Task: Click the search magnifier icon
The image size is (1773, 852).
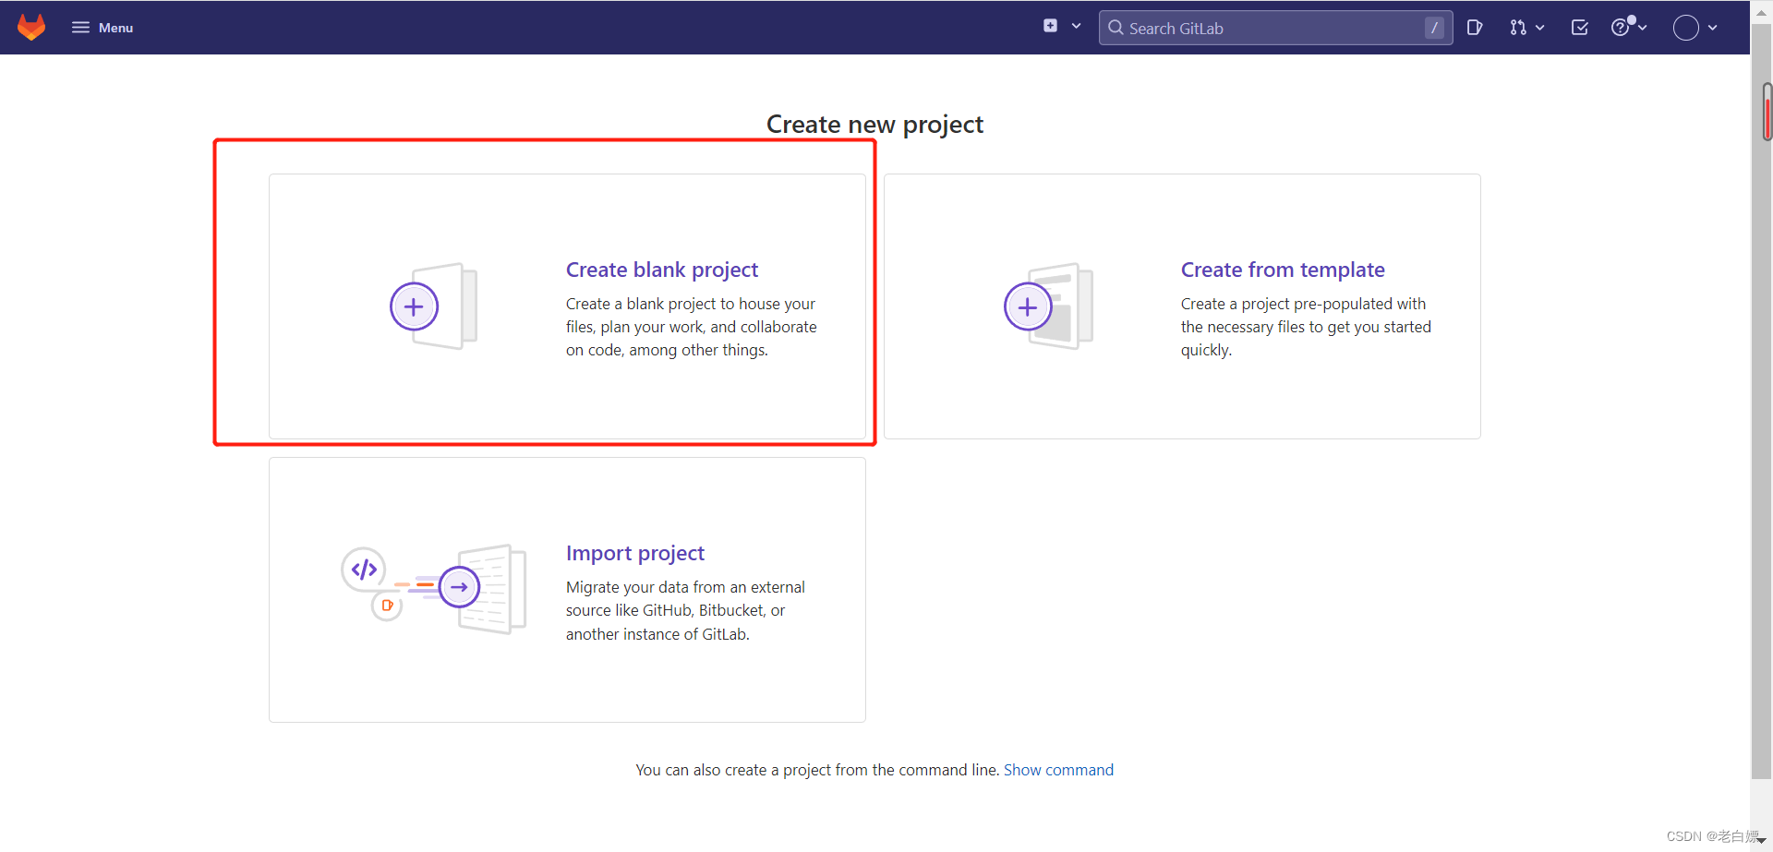Action: click(1116, 28)
